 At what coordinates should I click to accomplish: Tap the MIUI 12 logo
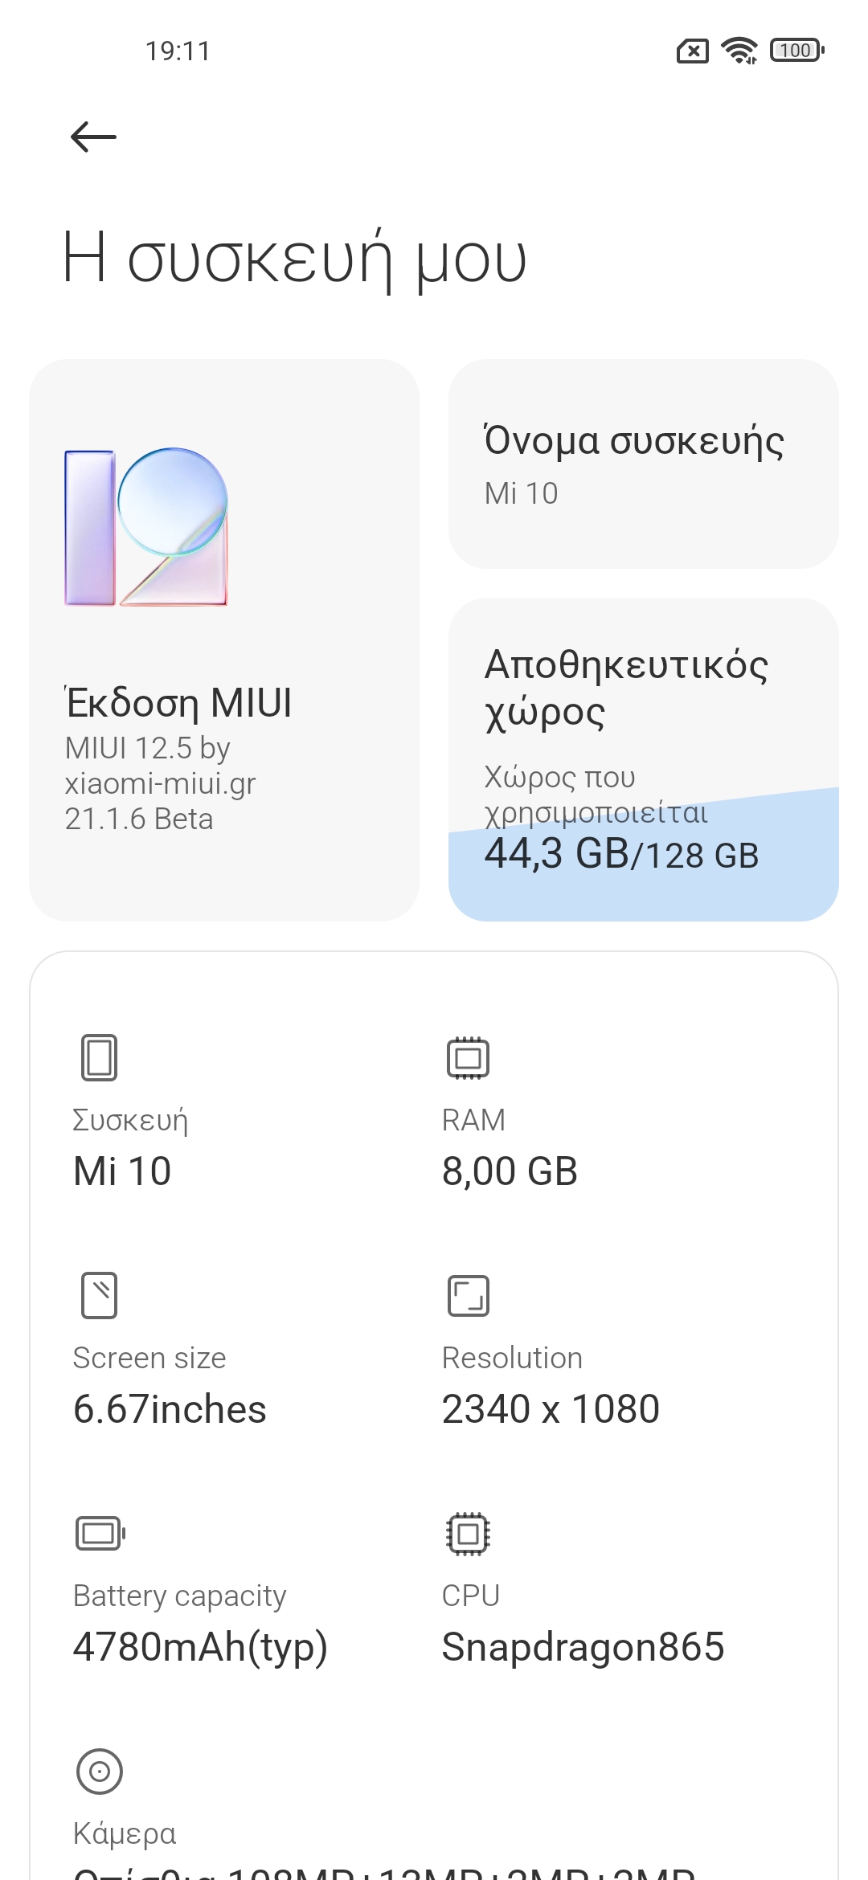click(x=146, y=527)
